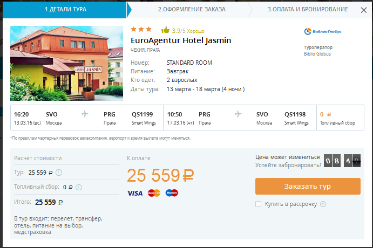Click the outbound flight airplane icon

click(x=85, y=114)
